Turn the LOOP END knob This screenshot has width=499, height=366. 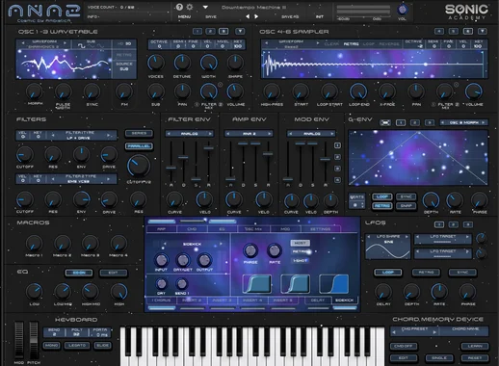(358, 91)
